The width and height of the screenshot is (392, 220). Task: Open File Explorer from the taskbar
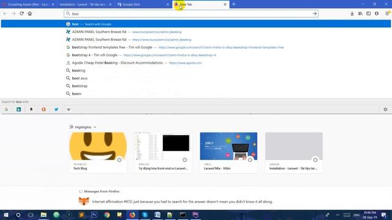pos(43,215)
